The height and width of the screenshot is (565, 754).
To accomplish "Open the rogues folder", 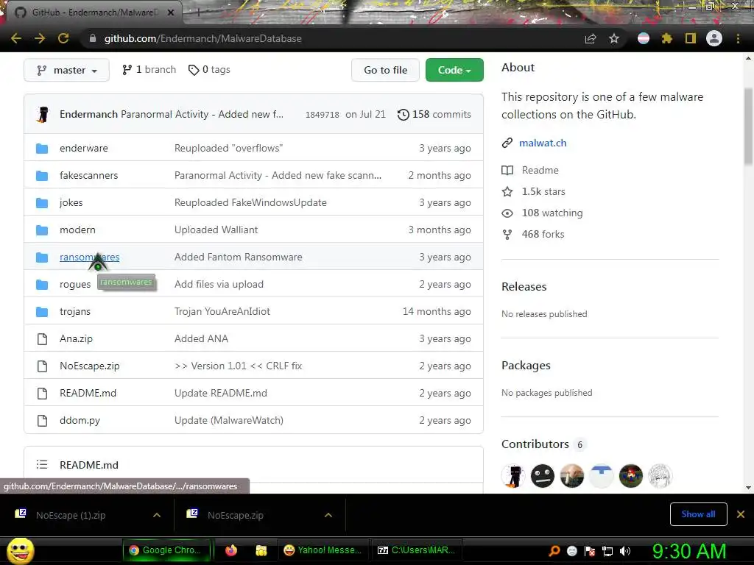I will pos(75,285).
